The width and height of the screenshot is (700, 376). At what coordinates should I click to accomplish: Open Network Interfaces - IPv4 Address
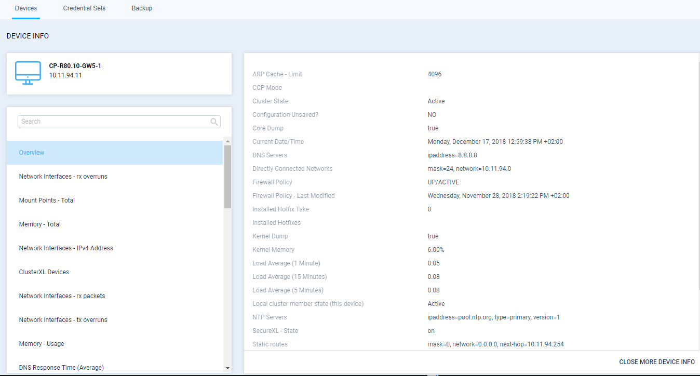click(x=66, y=248)
